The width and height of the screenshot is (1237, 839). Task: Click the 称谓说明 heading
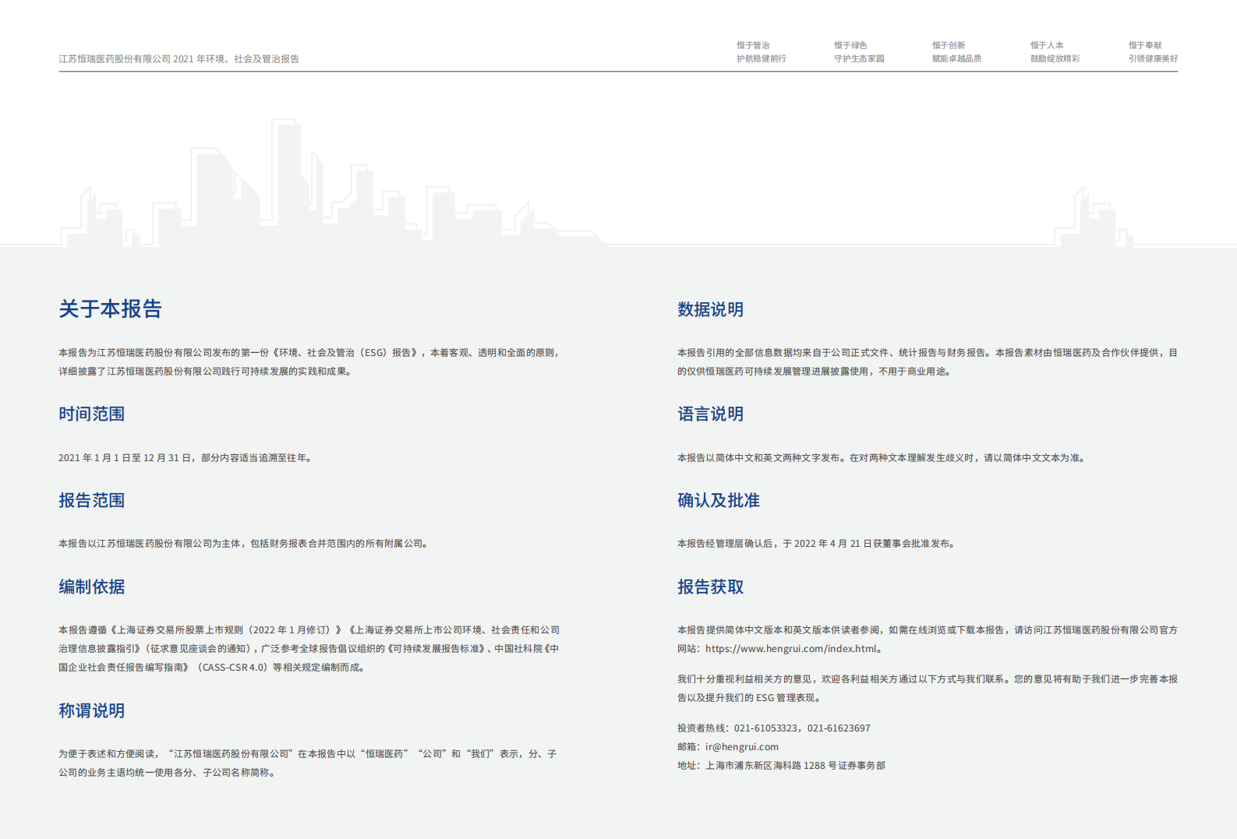click(x=92, y=710)
